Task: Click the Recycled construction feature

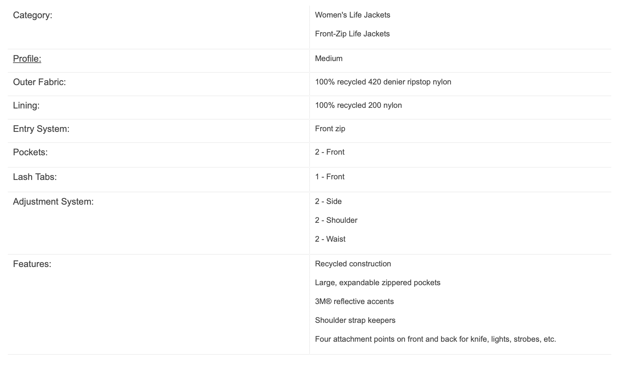Action: (353, 264)
